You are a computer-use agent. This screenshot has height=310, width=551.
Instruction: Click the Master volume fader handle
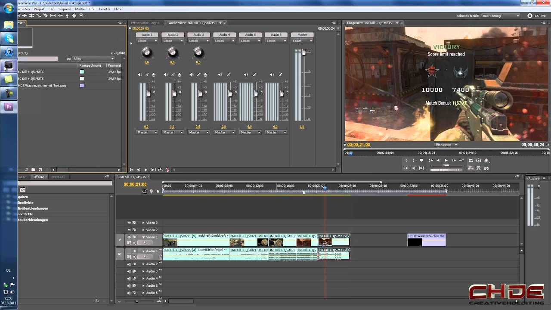(303, 53)
